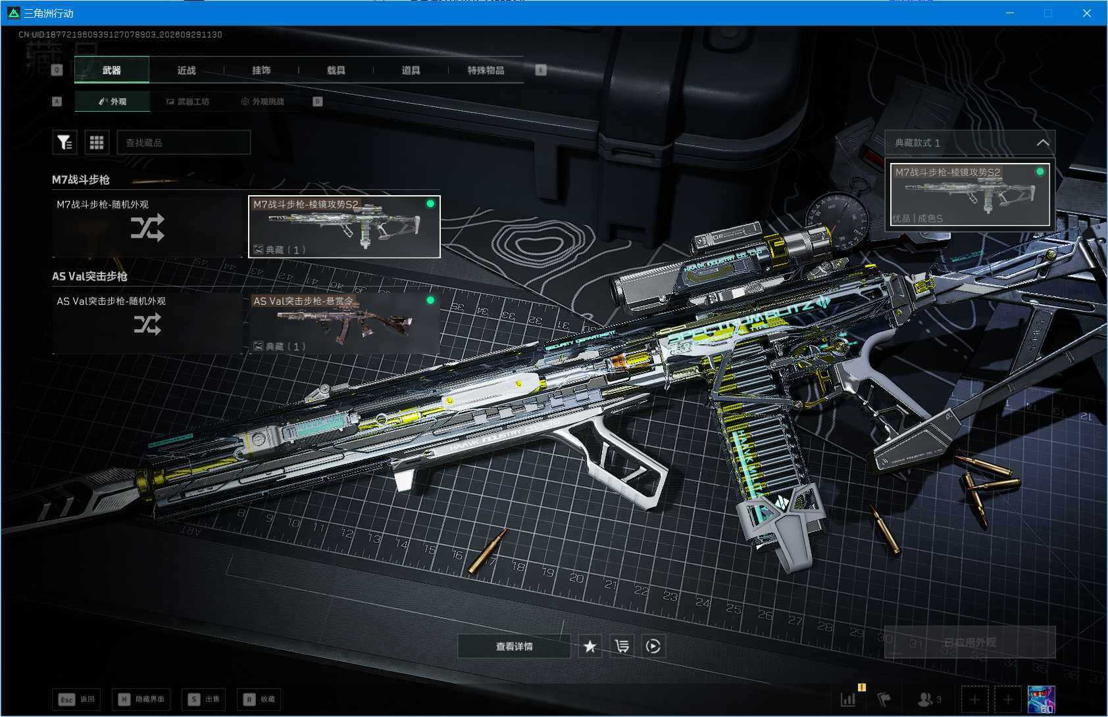The height and width of the screenshot is (717, 1108).
Task: Select the 外观 sub-tab
Action: pyautogui.click(x=113, y=102)
